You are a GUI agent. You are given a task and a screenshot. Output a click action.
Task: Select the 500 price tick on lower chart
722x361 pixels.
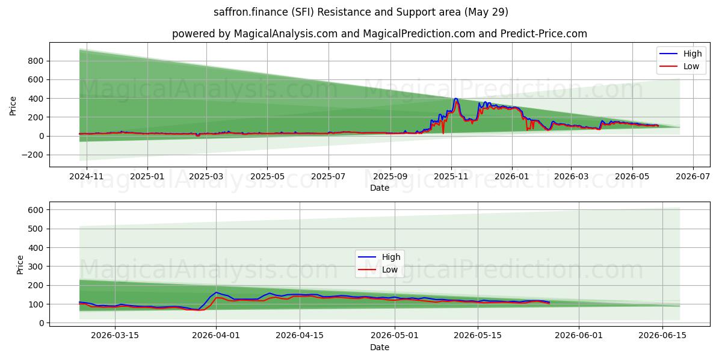click(x=36, y=229)
